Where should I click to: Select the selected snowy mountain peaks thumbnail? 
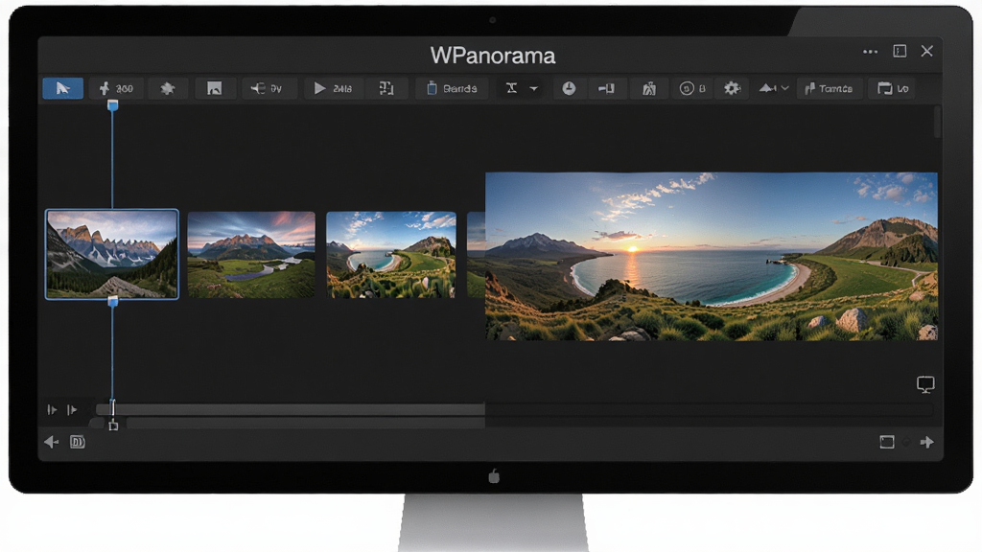point(112,254)
